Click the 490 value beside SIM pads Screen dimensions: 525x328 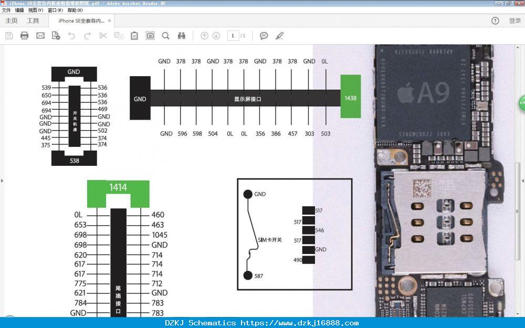(x=298, y=260)
